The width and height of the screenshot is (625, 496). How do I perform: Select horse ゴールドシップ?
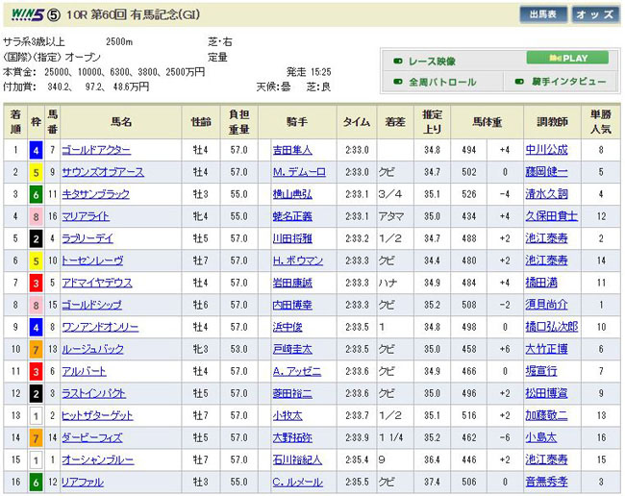click(96, 305)
